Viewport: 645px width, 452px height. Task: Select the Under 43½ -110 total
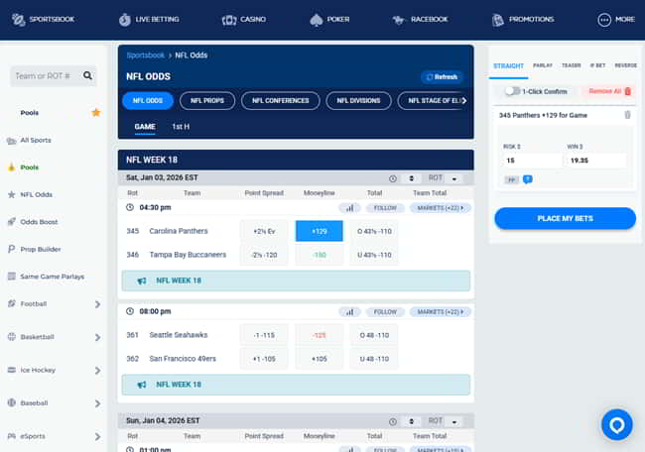pyautogui.click(x=374, y=255)
